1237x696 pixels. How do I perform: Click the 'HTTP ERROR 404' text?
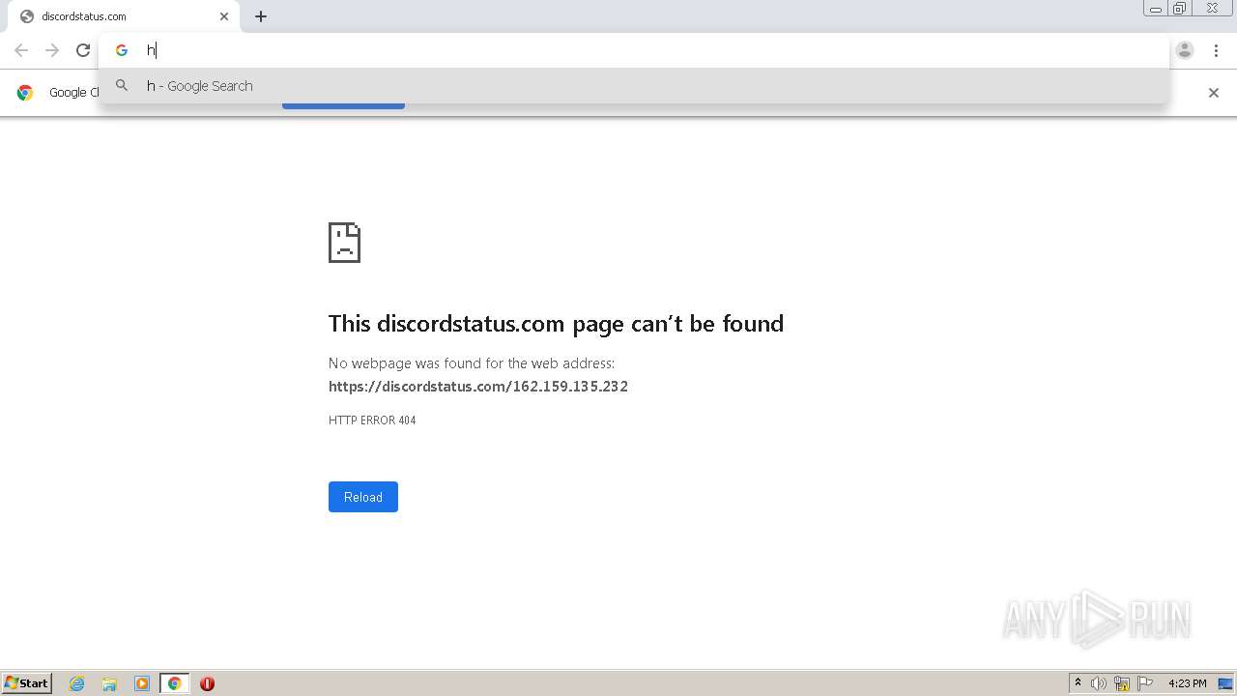pos(372,420)
